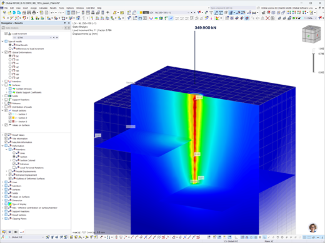
Task: Click the Navigator display eye tab icon
Action: (x=10, y=232)
